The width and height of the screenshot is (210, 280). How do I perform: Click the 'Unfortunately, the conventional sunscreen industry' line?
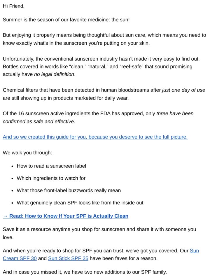(101, 59)
